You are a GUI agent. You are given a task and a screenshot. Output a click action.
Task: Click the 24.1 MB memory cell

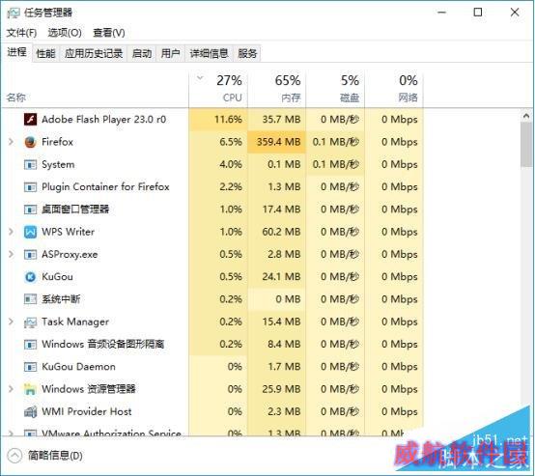[x=277, y=277]
